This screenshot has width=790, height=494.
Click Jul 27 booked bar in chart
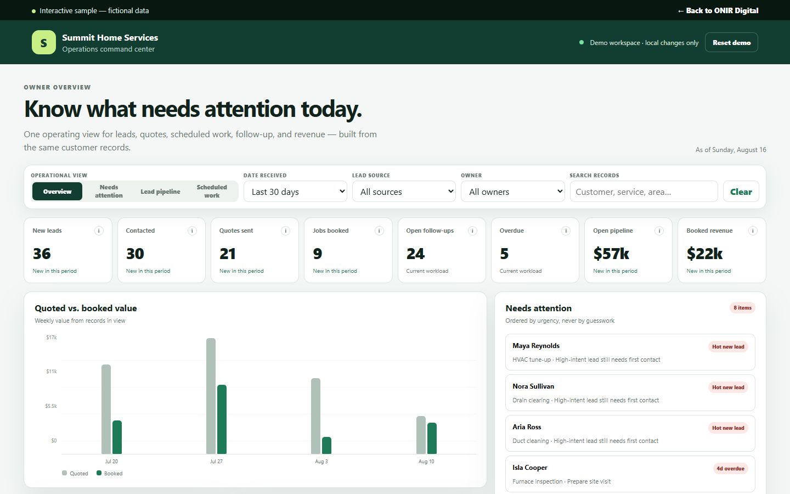click(222, 419)
